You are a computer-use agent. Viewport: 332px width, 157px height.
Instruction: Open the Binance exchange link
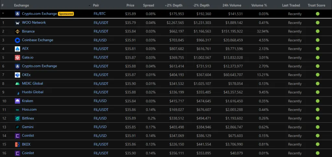point(28,31)
